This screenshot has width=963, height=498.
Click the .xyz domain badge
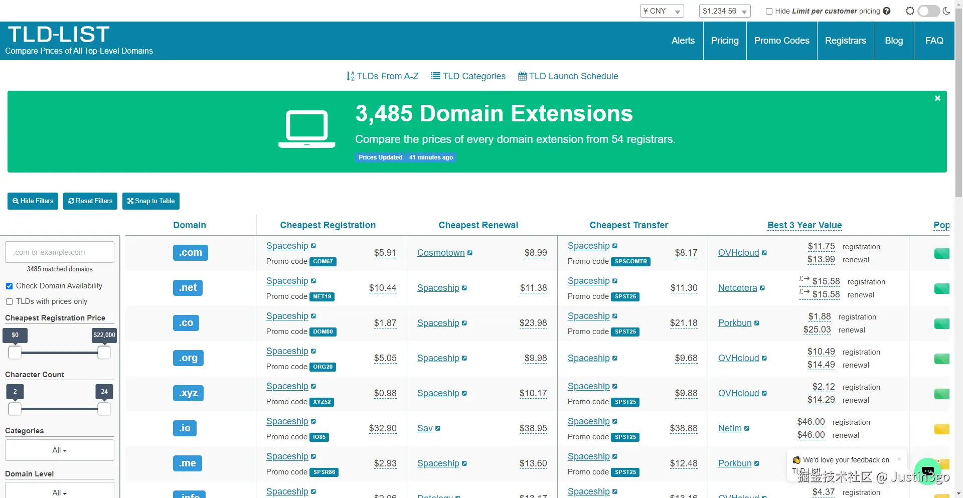coord(189,393)
